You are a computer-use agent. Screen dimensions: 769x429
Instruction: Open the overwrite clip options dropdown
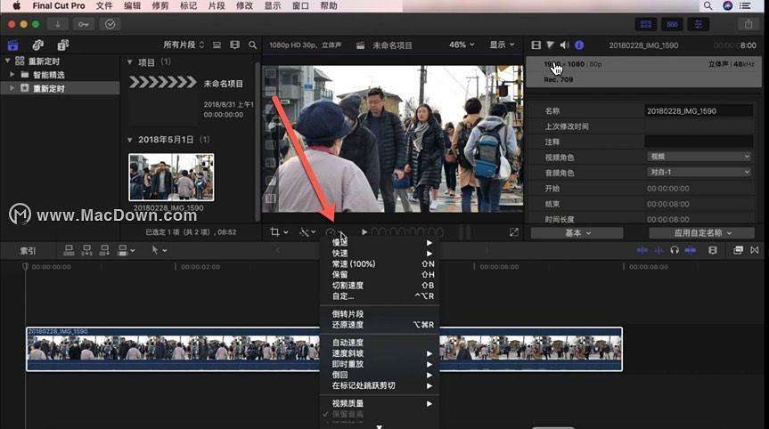point(126,250)
